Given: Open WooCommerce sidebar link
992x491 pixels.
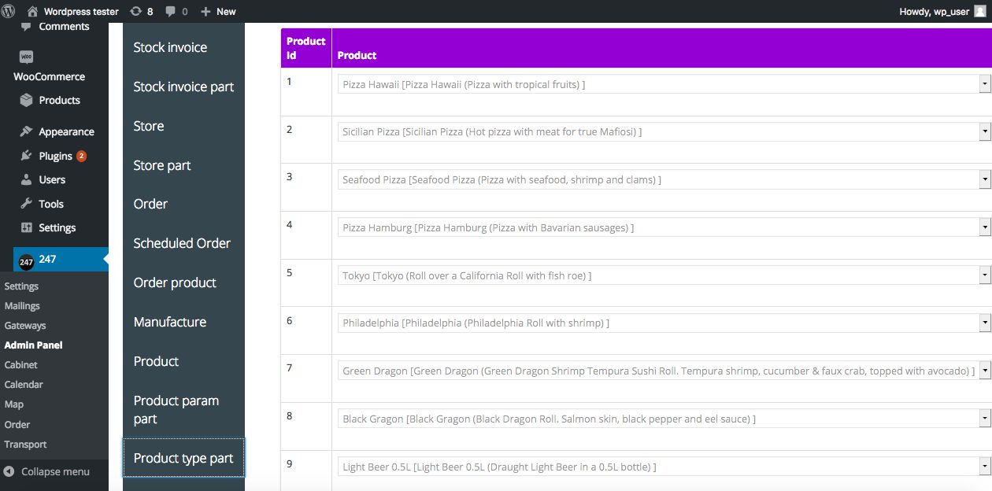Looking at the screenshot, I should (x=49, y=77).
